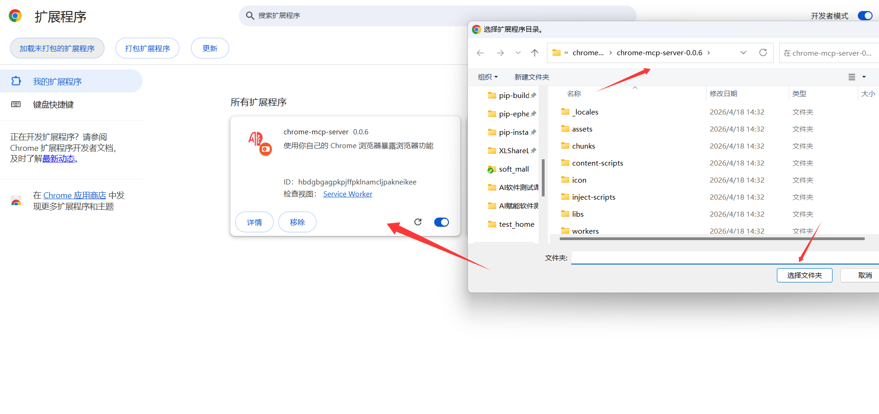
Task: Click 加载未打包的扩展程序 button
Action: pos(57,48)
